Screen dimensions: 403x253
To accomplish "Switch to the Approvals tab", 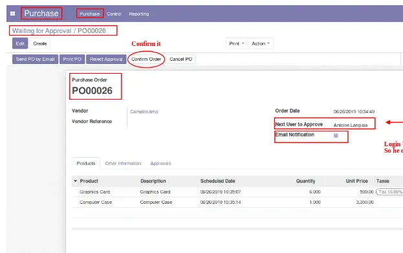I will pyautogui.click(x=160, y=164).
